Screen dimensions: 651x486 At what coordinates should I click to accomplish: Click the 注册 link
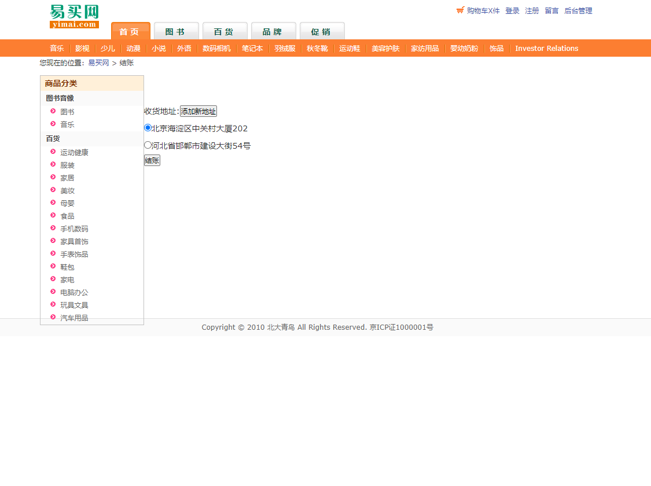532,11
